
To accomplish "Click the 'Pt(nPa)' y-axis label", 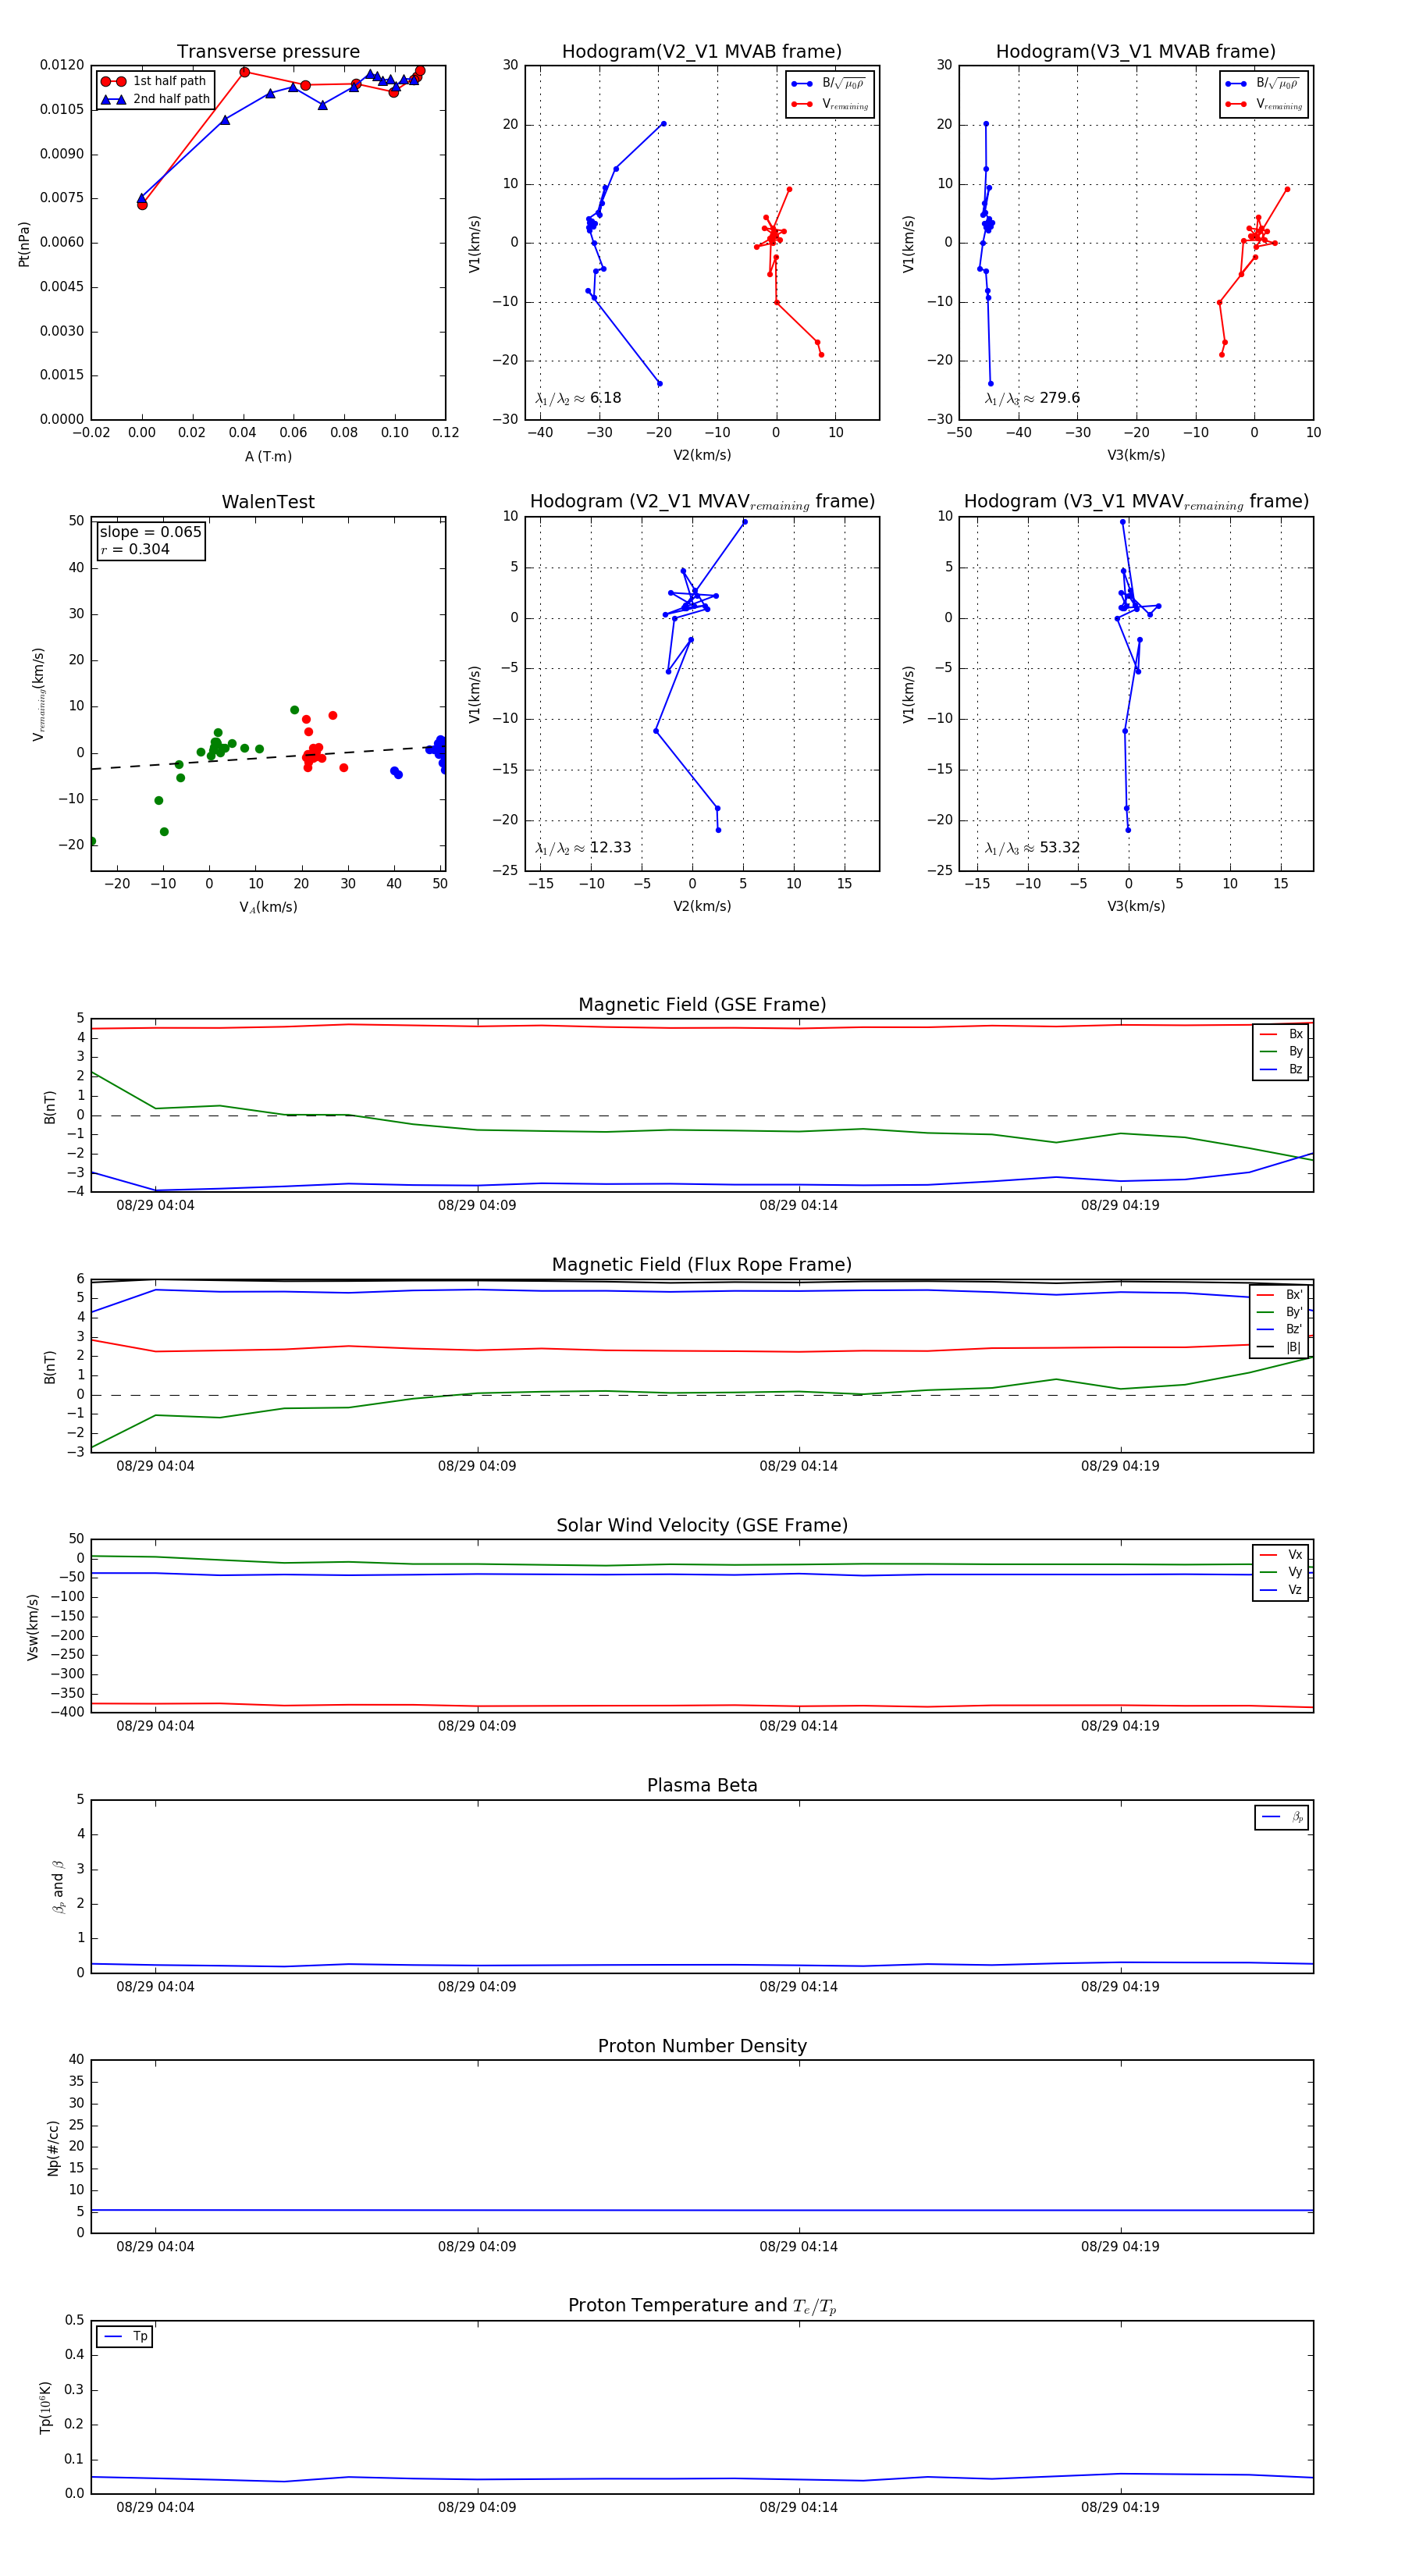I will point(24,244).
